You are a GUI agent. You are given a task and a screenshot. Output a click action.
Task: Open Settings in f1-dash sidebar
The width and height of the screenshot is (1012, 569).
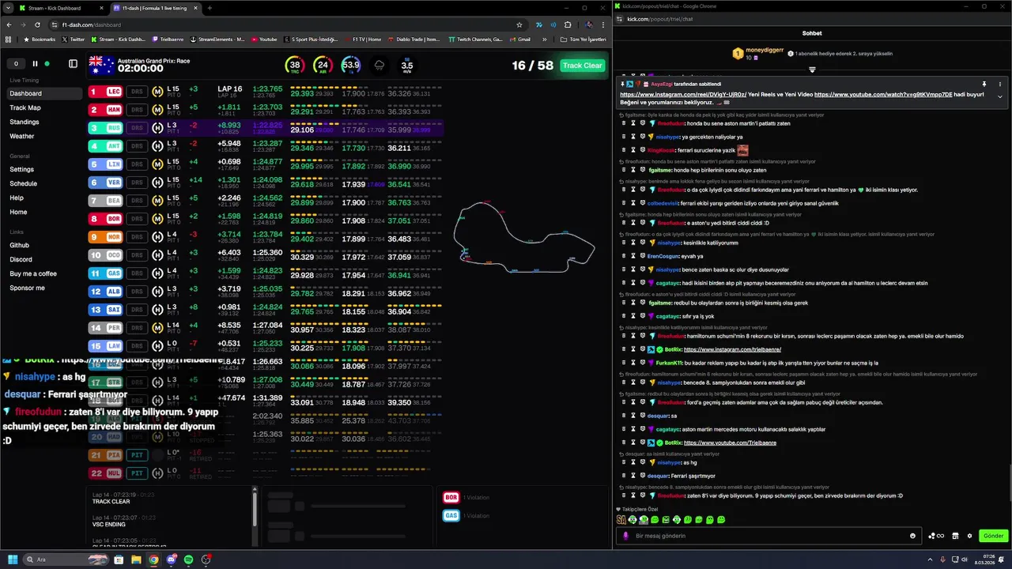(x=22, y=169)
